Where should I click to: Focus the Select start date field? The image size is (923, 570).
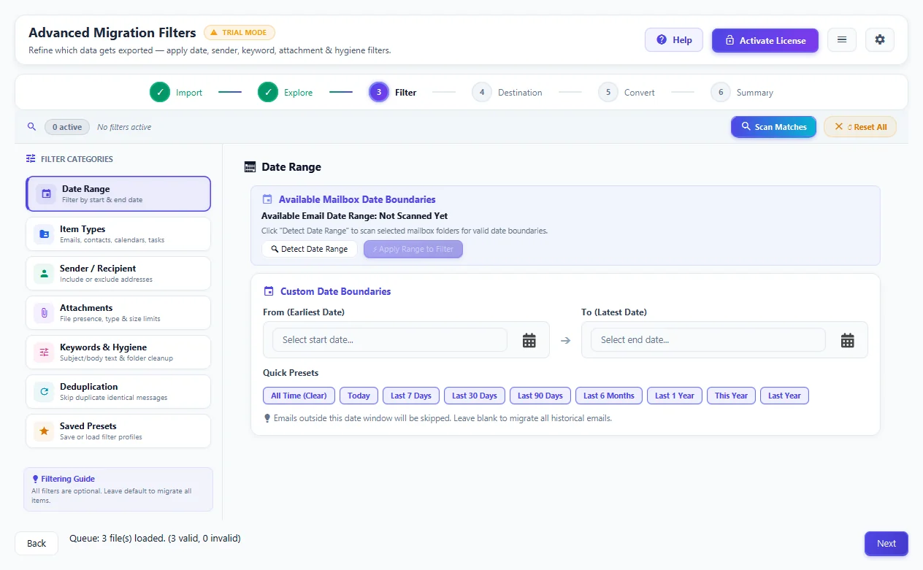pos(390,340)
